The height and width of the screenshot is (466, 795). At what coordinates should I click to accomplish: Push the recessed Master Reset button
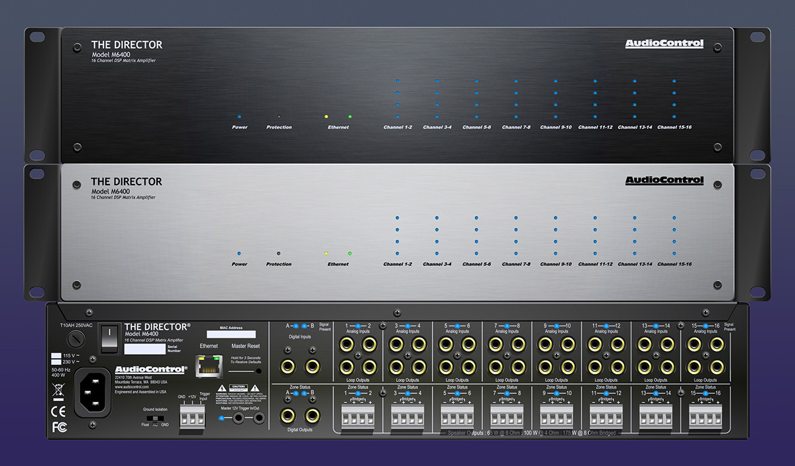[258, 371]
